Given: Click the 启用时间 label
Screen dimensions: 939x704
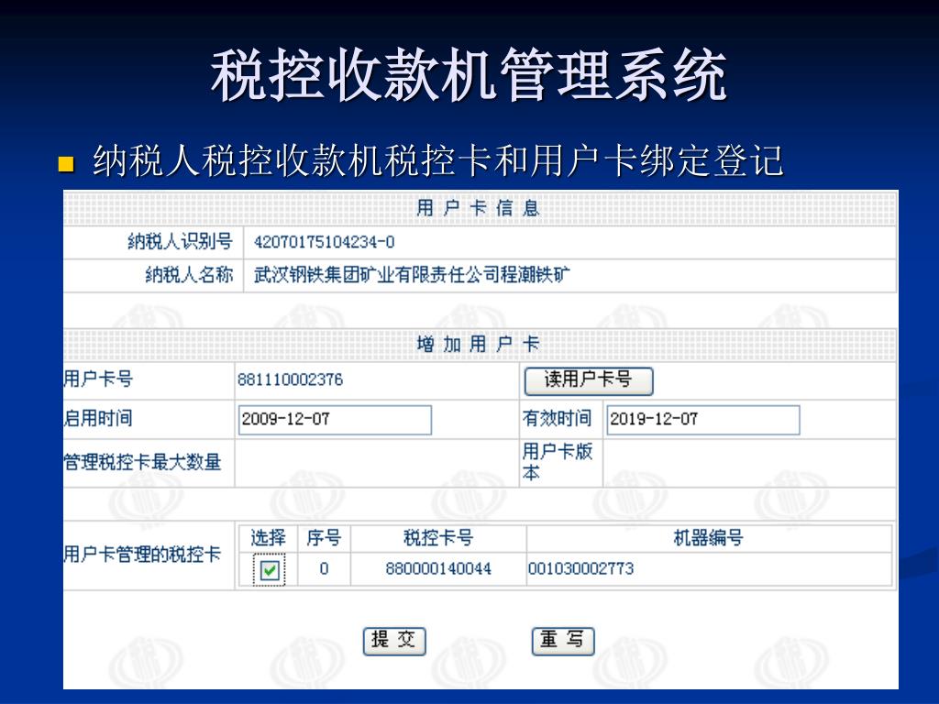Looking at the screenshot, I should (x=98, y=418).
